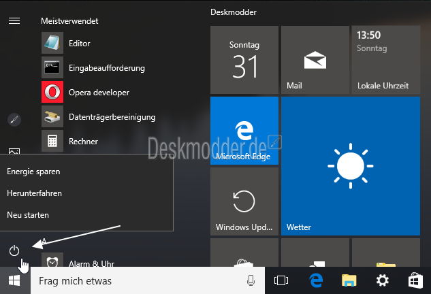Viewport: 431px width, 294px height.
Task: Click the Datenträgerbereinigung label text
Action: pos(112,117)
